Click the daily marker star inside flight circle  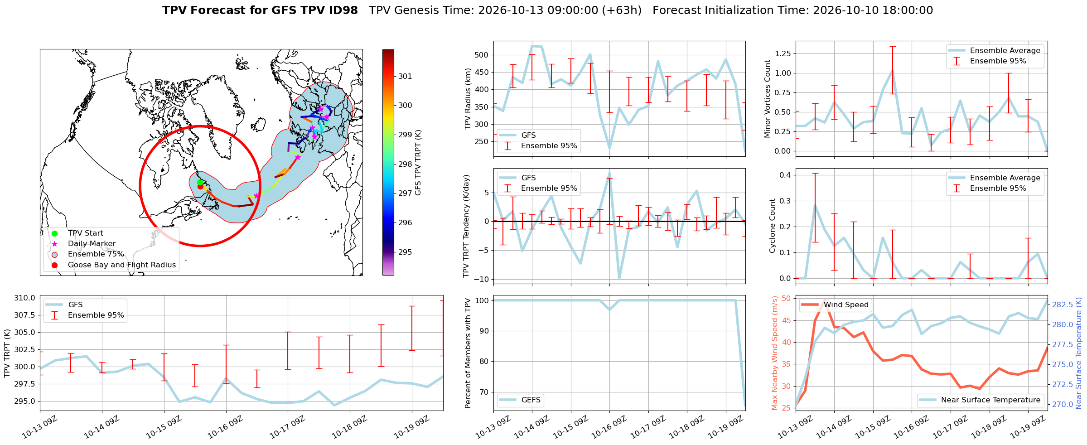256,196
